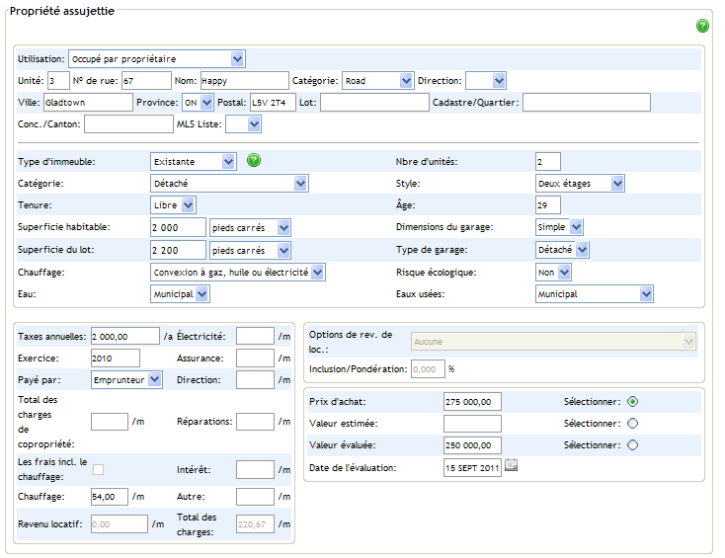Click the Lot input field
Viewport: 725px width, 558px height.
tap(374, 103)
